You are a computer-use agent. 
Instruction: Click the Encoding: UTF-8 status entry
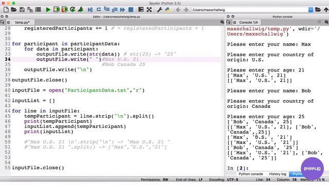(224, 180)
